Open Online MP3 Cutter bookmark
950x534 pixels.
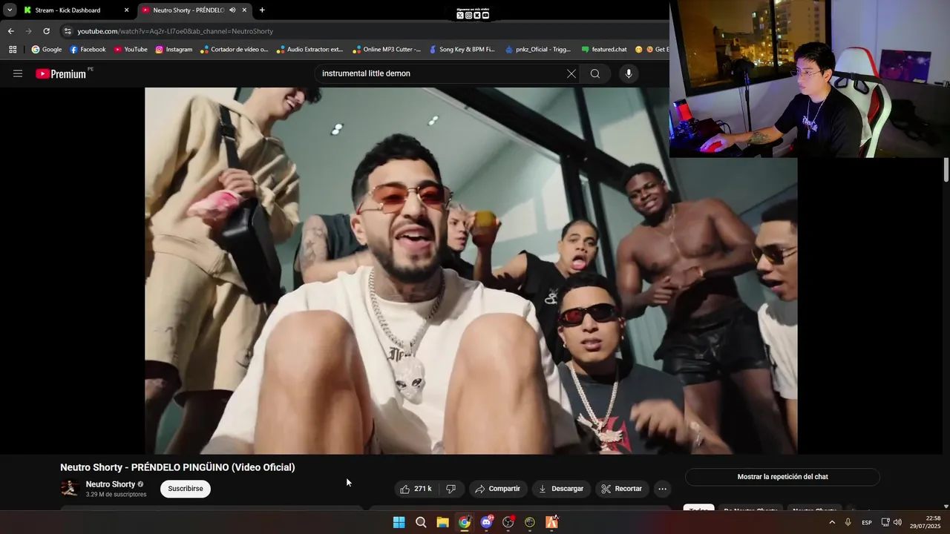click(387, 50)
